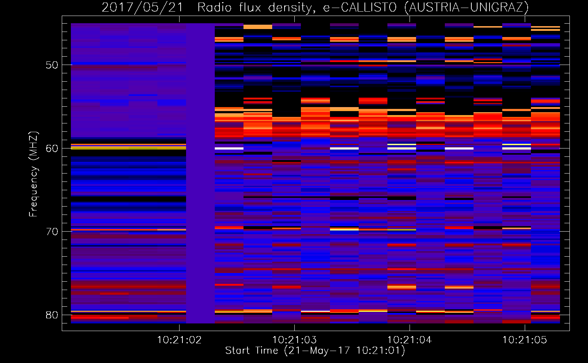The width and height of the screenshot is (588, 363).
Task: Click the 70 MHz frequency tick label
Action: point(52,232)
